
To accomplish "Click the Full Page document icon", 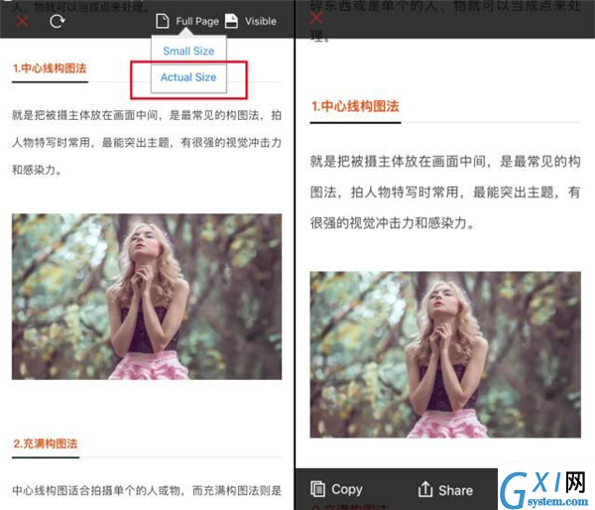I will tap(163, 21).
